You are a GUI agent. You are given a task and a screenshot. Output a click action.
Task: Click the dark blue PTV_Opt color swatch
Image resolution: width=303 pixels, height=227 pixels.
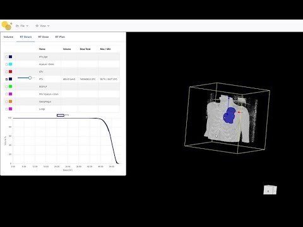coord(11,57)
